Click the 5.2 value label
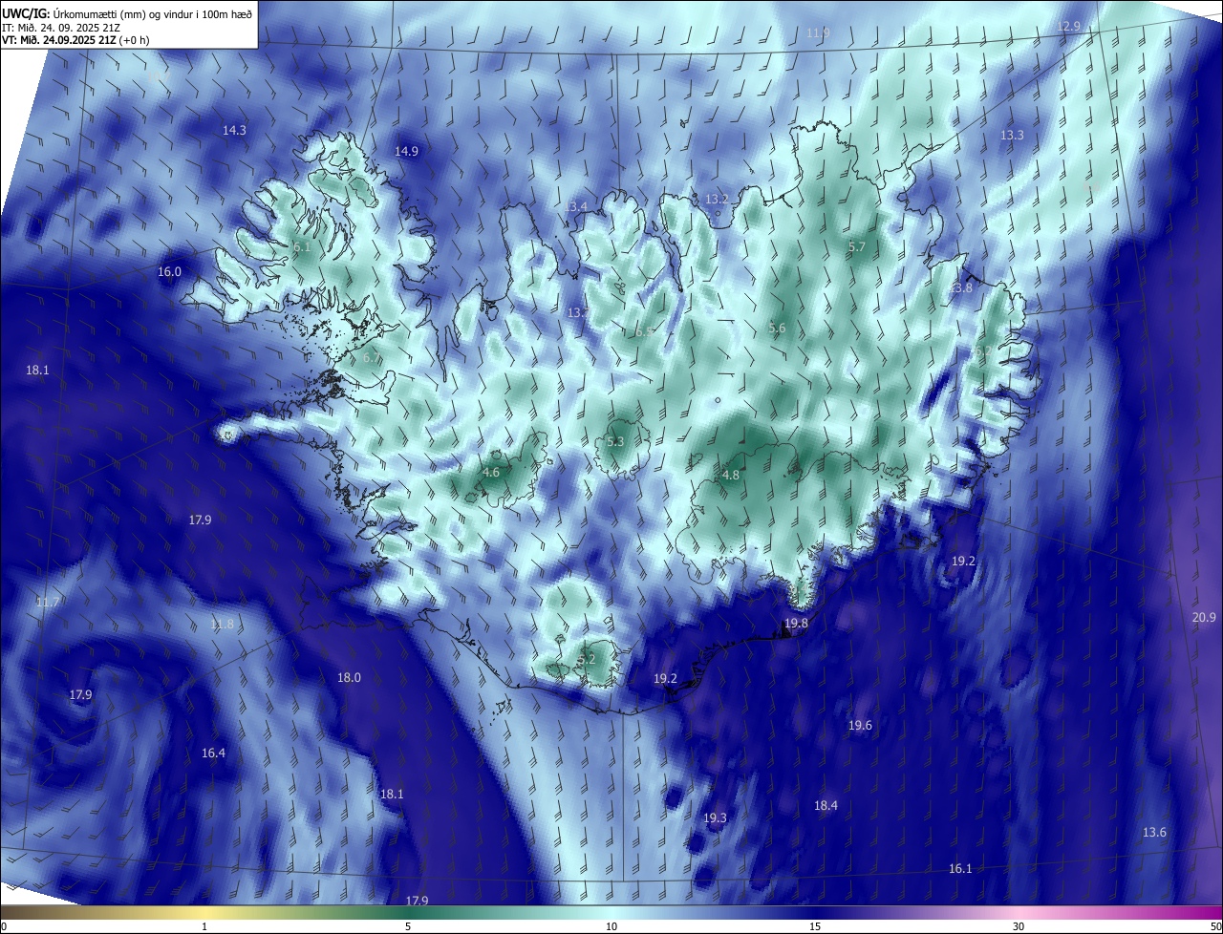 pos(588,660)
